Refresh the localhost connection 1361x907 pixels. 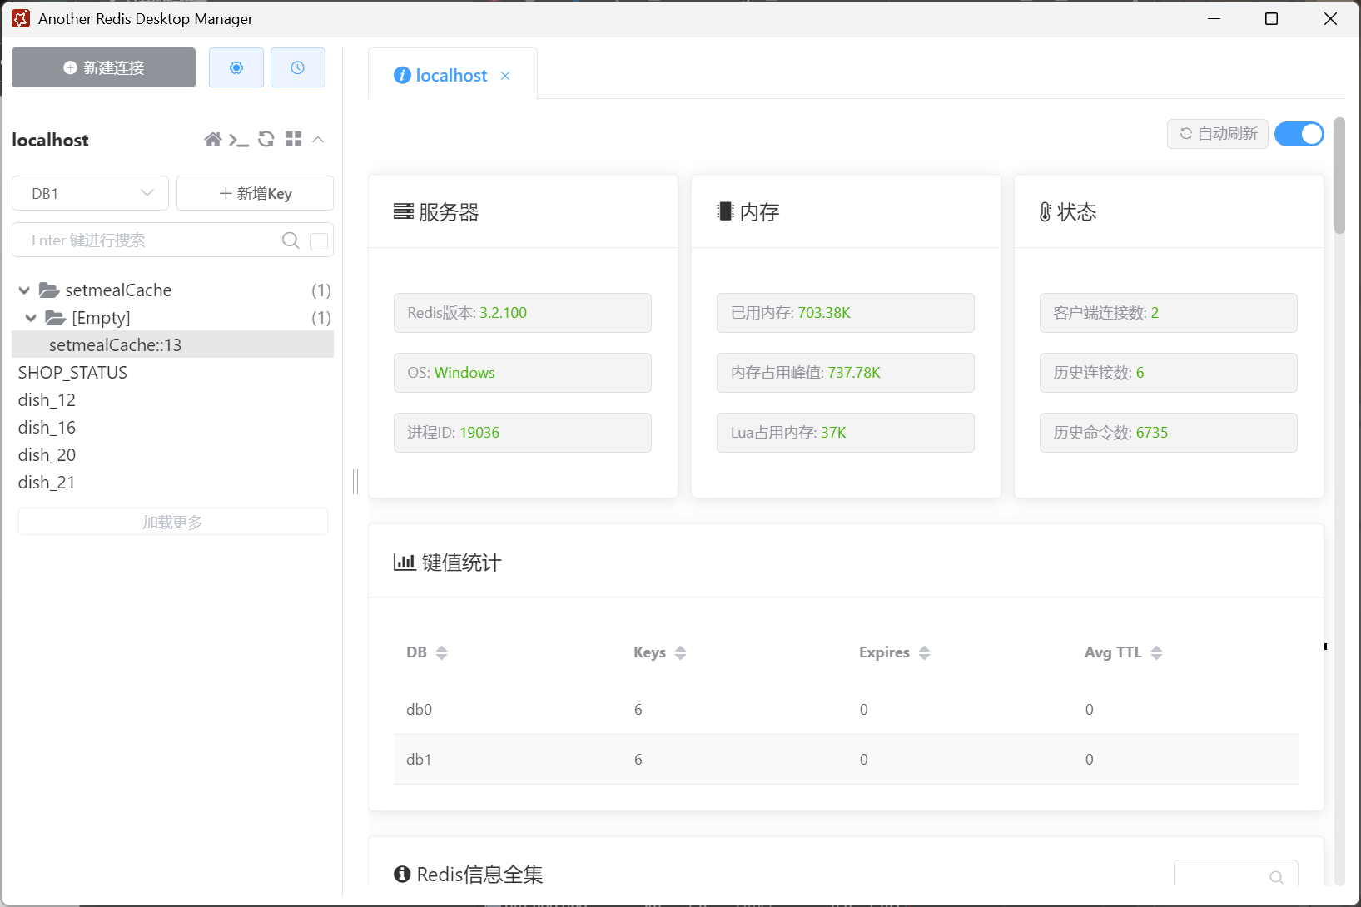coord(266,140)
